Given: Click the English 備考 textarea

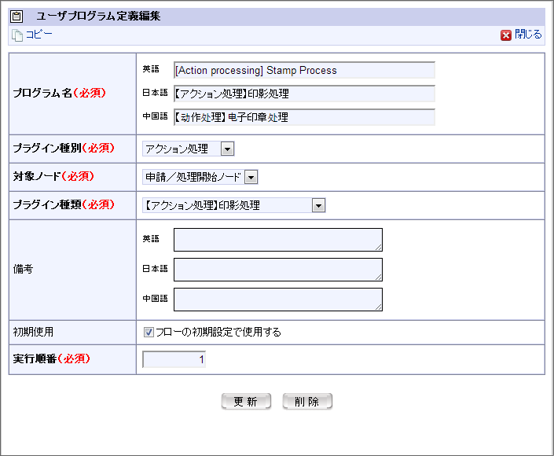Looking at the screenshot, I should point(278,240).
